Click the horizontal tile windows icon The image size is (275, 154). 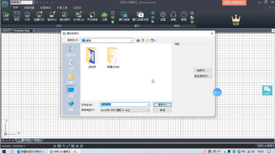[153, 17]
